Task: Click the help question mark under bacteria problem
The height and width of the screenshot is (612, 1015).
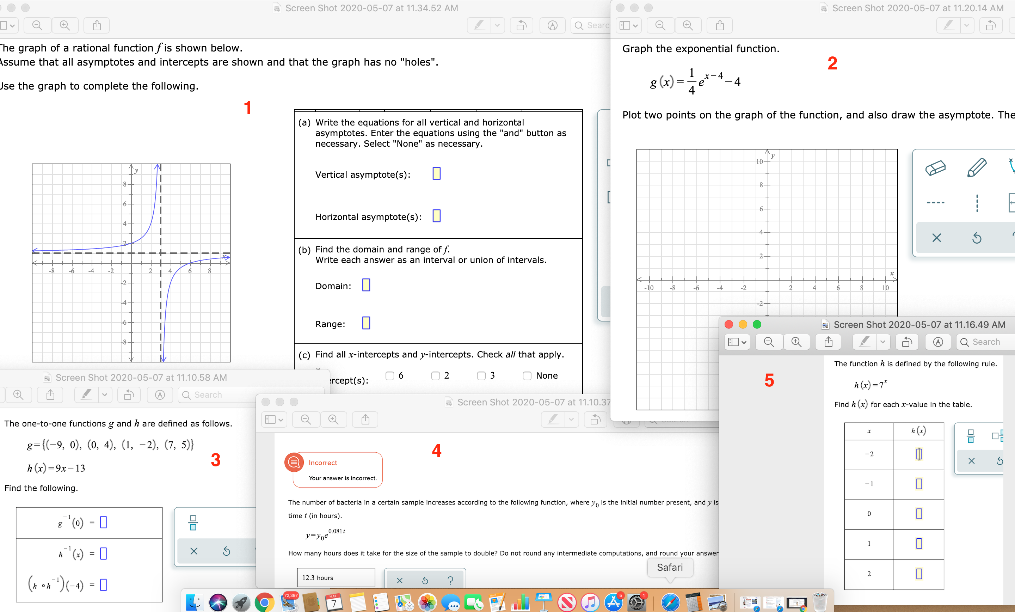Action: 450,580
